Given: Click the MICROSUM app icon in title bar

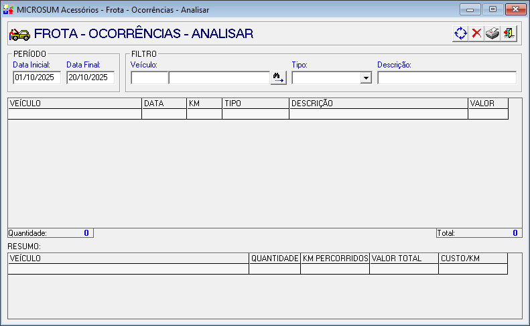Looking at the screenshot, I should [8, 9].
